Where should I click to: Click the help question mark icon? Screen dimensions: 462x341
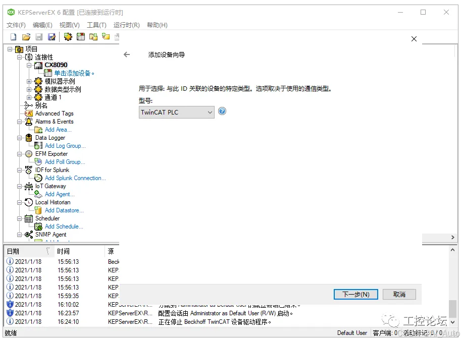pos(222,111)
